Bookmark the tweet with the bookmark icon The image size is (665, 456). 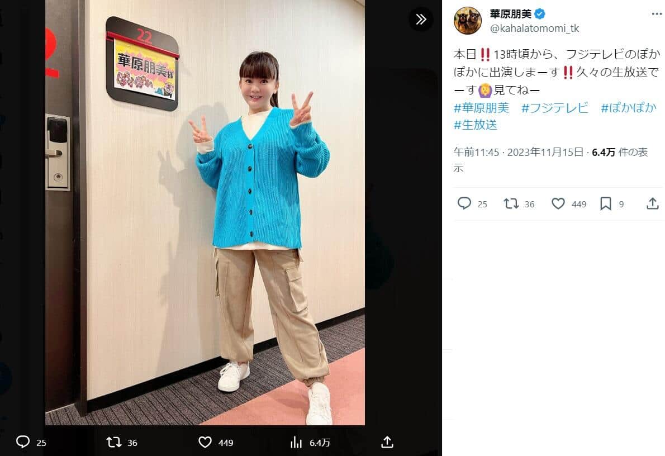point(606,203)
